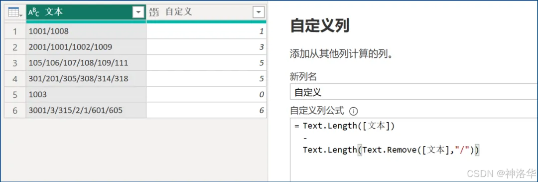Select the 文本 column header
This screenshot has height=182, width=538.
coord(86,12)
